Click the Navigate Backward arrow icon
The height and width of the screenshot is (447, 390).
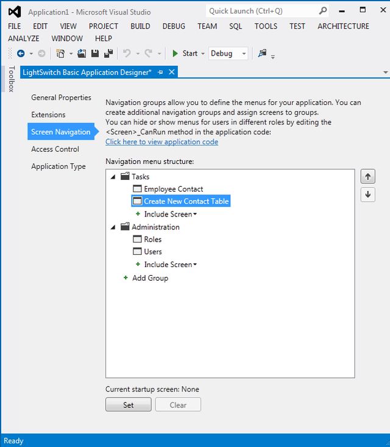point(21,53)
